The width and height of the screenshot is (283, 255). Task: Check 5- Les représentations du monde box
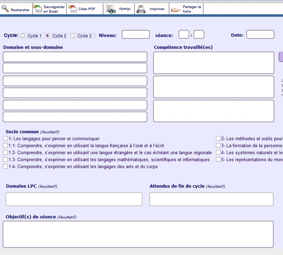(x=218, y=159)
